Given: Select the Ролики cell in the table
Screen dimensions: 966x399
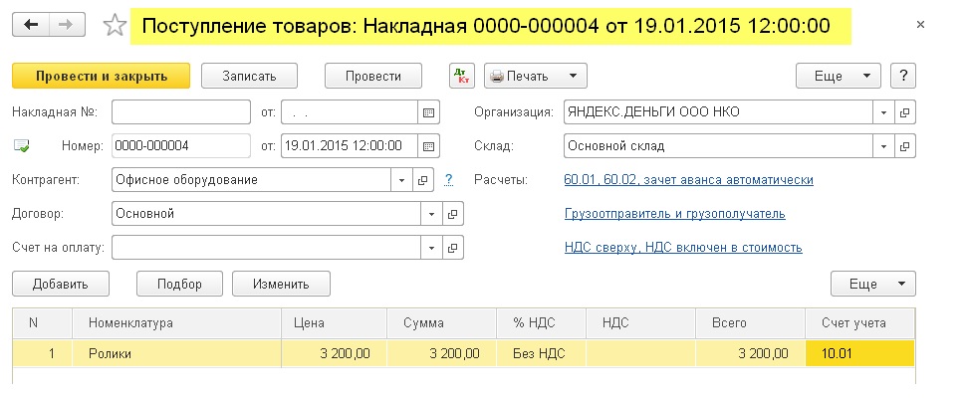Looking at the screenshot, I should (x=177, y=354).
